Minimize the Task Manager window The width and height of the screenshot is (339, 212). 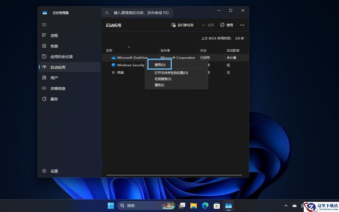[219, 11]
